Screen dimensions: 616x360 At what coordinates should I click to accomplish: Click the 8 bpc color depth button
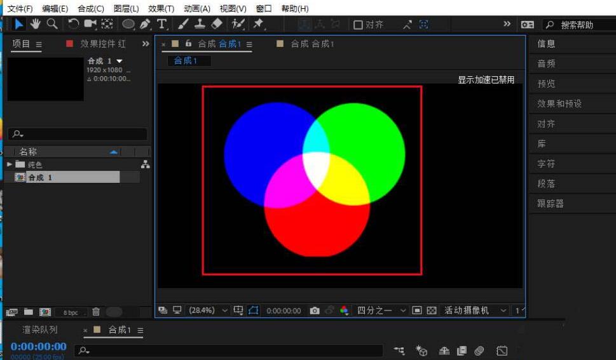point(71,312)
